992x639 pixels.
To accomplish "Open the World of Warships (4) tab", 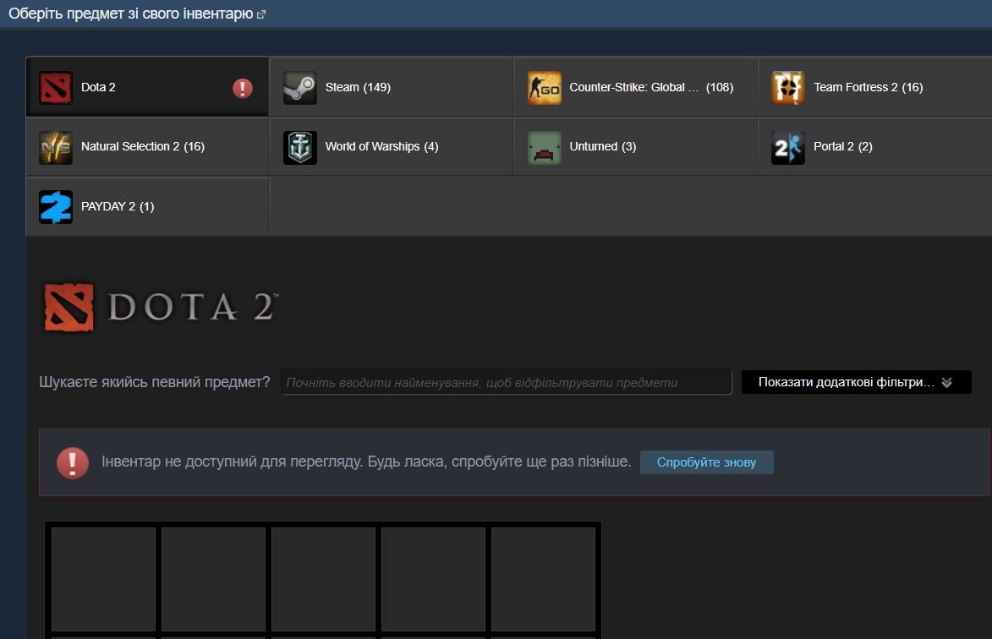I will [x=391, y=146].
